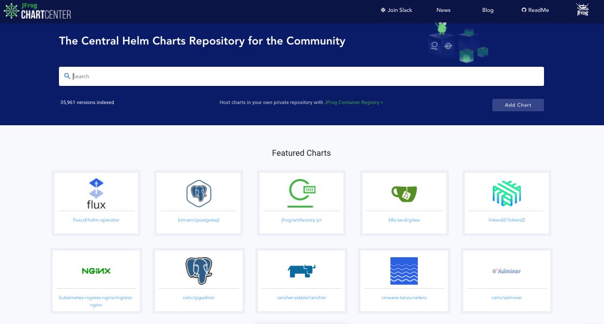The height and width of the screenshot is (324, 604).
Task: Open the rancher-stable/rancher chart link
Action: (301, 298)
